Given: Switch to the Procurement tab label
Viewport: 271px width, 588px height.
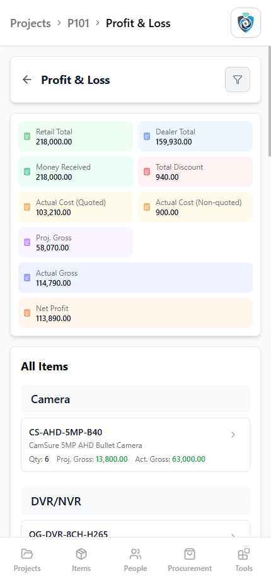Looking at the screenshot, I should (190, 568).
